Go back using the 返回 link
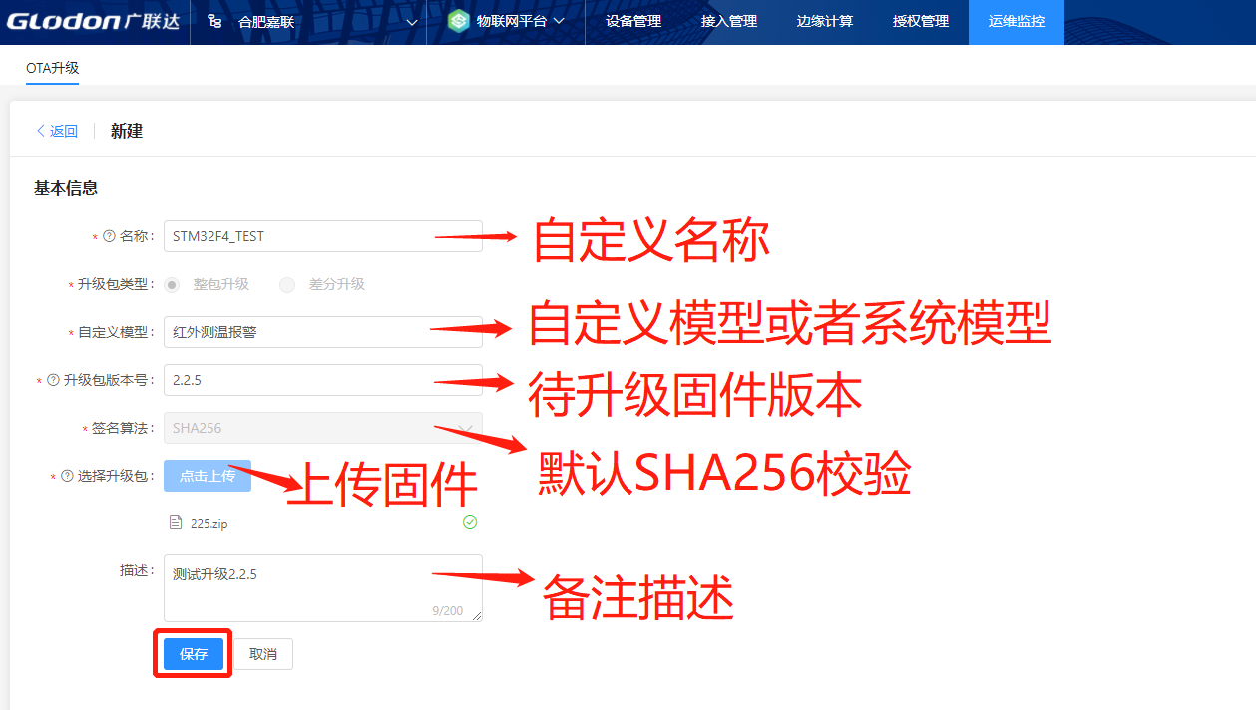Viewport: 1256px width, 710px height. click(57, 131)
